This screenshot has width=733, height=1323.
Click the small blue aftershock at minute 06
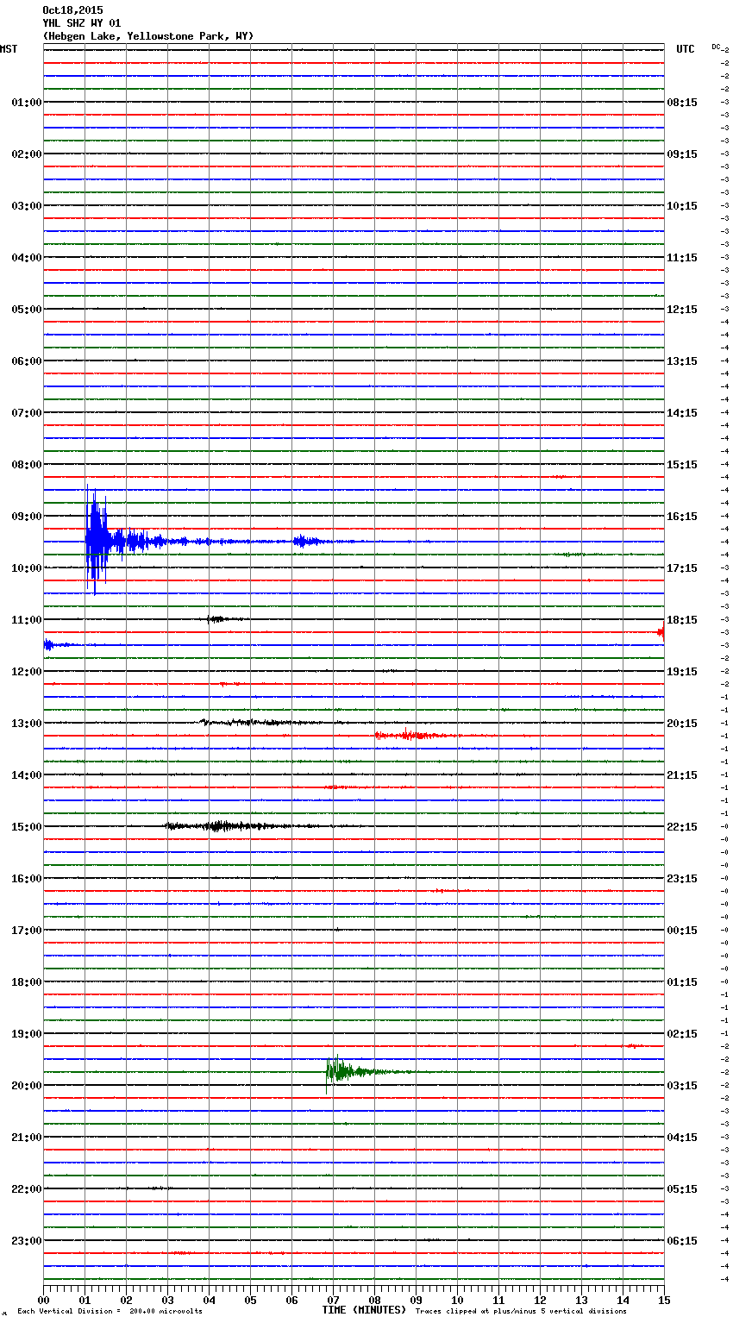click(x=306, y=542)
